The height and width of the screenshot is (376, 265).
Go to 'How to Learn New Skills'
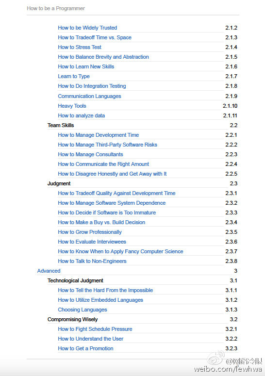coord(86,66)
